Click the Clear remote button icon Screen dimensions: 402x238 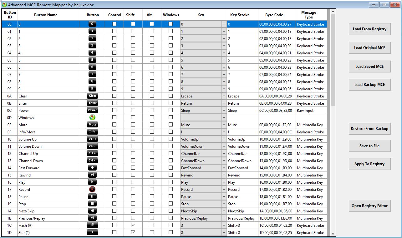point(92,96)
